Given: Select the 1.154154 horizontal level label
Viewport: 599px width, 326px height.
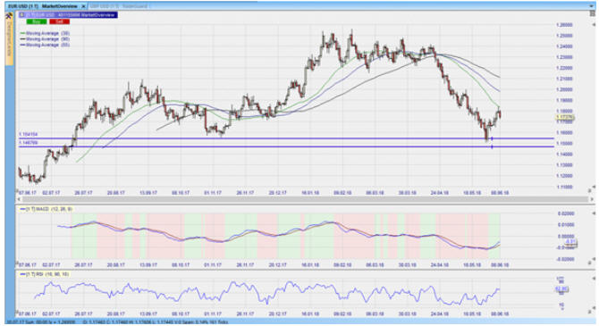Looking at the screenshot, I should pos(29,134).
